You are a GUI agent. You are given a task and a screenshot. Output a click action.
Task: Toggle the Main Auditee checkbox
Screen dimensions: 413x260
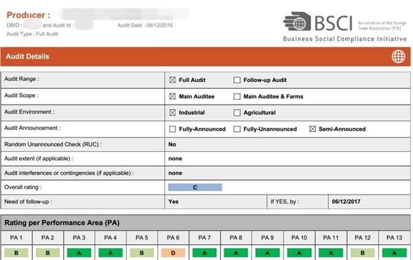point(172,96)
